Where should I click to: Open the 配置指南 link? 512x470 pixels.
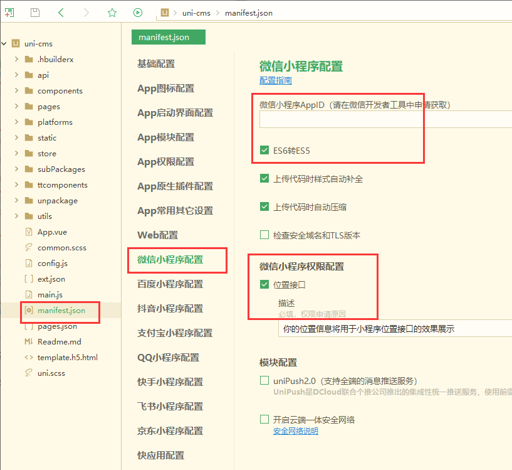[x=275, y=81]
